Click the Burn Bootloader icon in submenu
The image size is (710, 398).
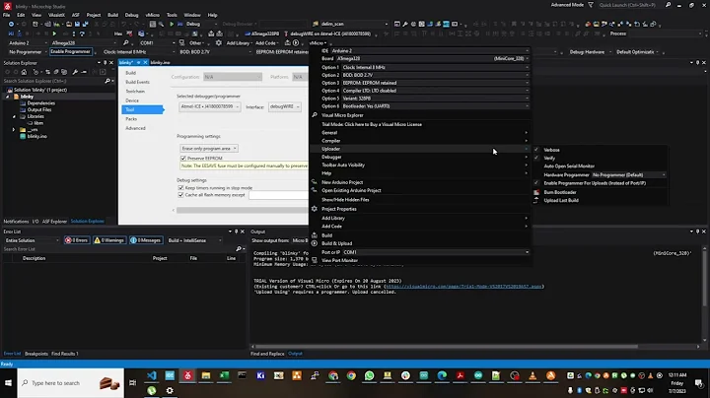(x=536, y=192)
